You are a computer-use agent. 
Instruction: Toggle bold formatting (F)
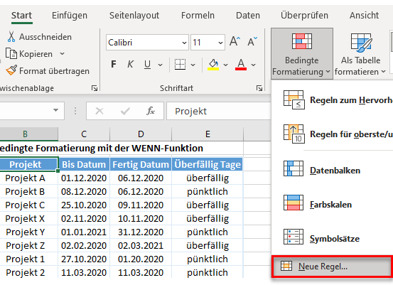[114, 65]
